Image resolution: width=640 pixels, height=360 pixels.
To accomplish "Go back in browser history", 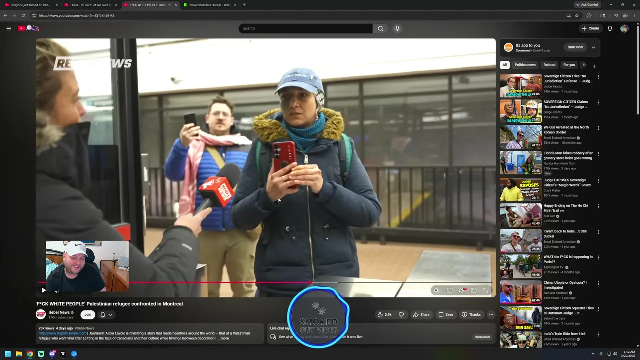I will tap(5, 15).
